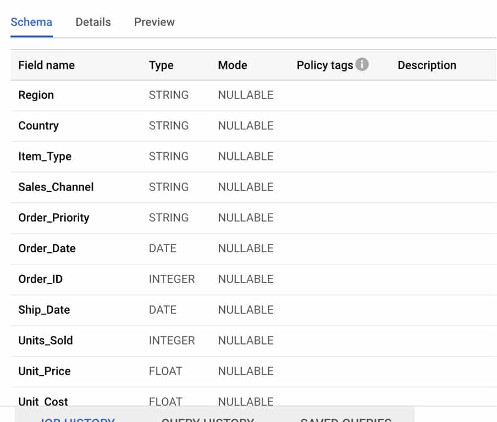Select the Order_Date field row

coord(46,248)
